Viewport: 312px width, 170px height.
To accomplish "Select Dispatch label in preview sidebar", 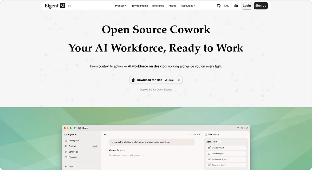I will 73,158.
